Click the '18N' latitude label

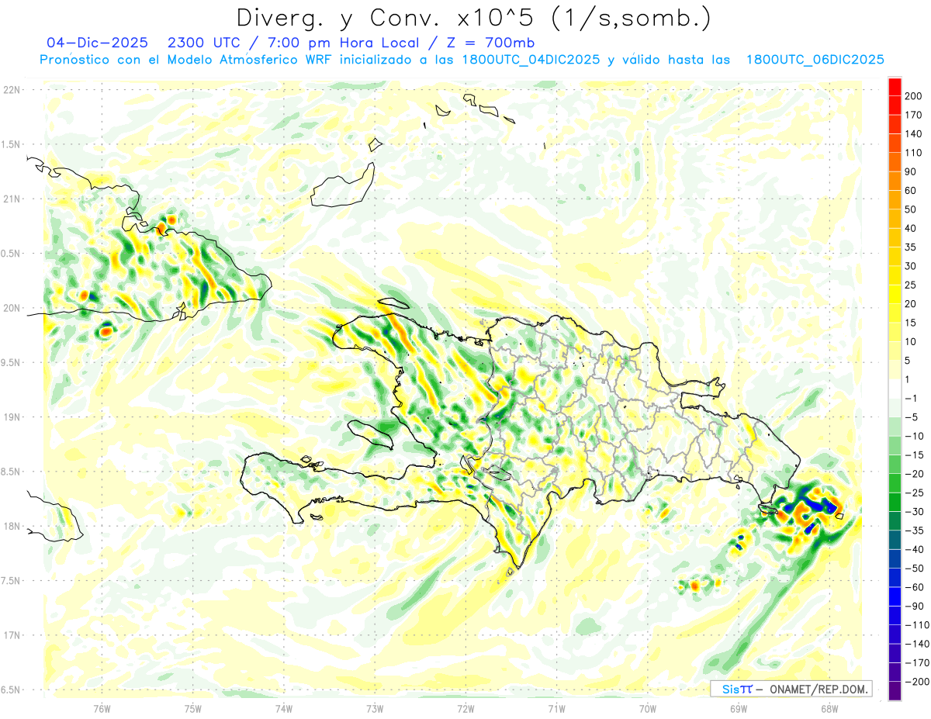click(x=11, y=526)
